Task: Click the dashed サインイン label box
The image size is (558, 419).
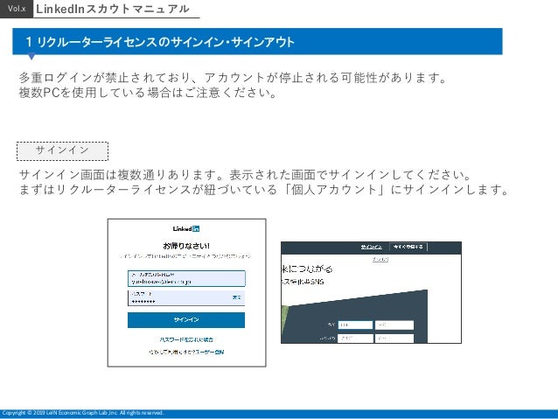Action: [x=62, y=151]
